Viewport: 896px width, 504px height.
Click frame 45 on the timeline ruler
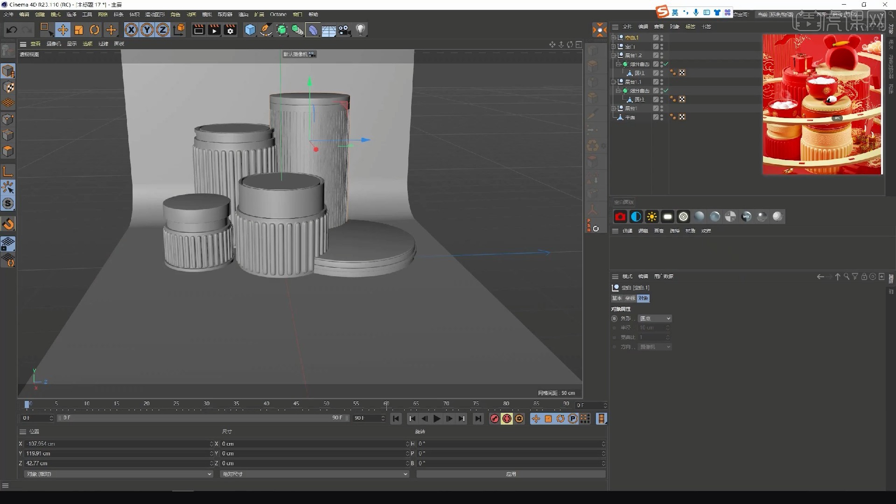click(x=296, y=404)
